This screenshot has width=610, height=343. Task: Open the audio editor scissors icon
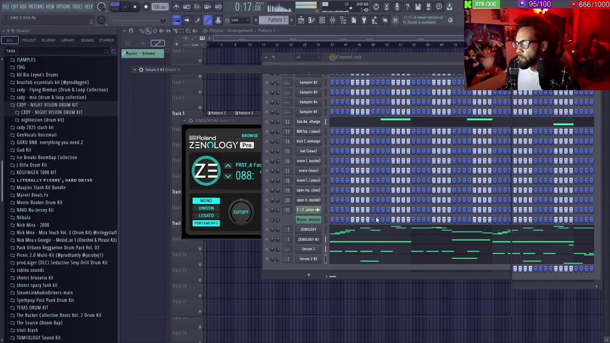386,7
